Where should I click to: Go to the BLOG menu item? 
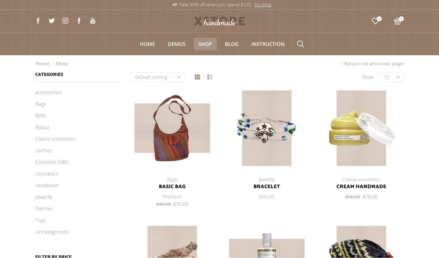coord(231,44)
